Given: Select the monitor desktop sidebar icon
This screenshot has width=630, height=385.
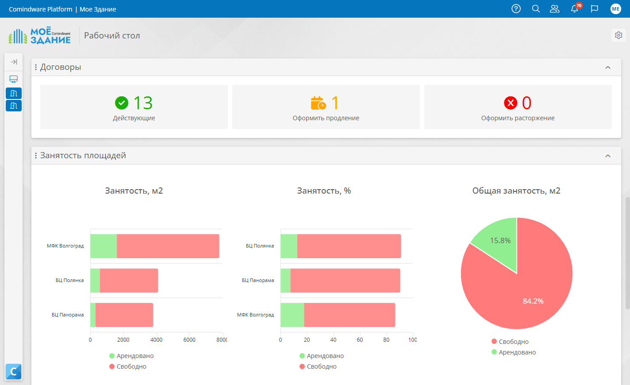Looking at the screenshot, I should [14, 79].
